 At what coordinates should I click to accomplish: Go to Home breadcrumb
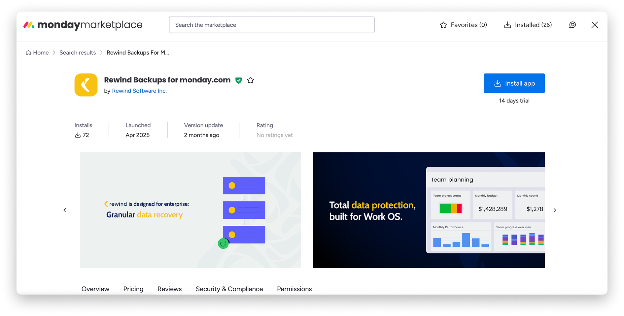click(37, 53)
